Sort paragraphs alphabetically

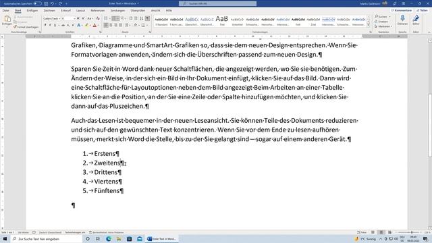pyautogui.click(x=142, y=18)
